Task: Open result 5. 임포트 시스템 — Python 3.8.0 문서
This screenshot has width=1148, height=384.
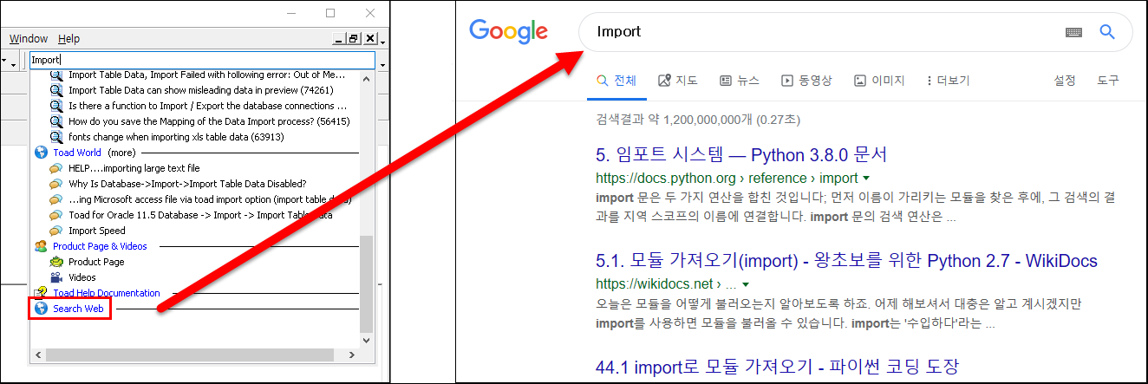Action: point(741,156)
